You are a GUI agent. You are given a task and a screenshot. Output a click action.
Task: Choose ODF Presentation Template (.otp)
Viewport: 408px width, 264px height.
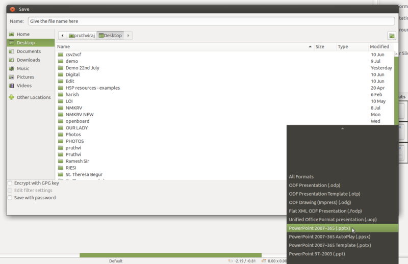[x=342, y=194]
